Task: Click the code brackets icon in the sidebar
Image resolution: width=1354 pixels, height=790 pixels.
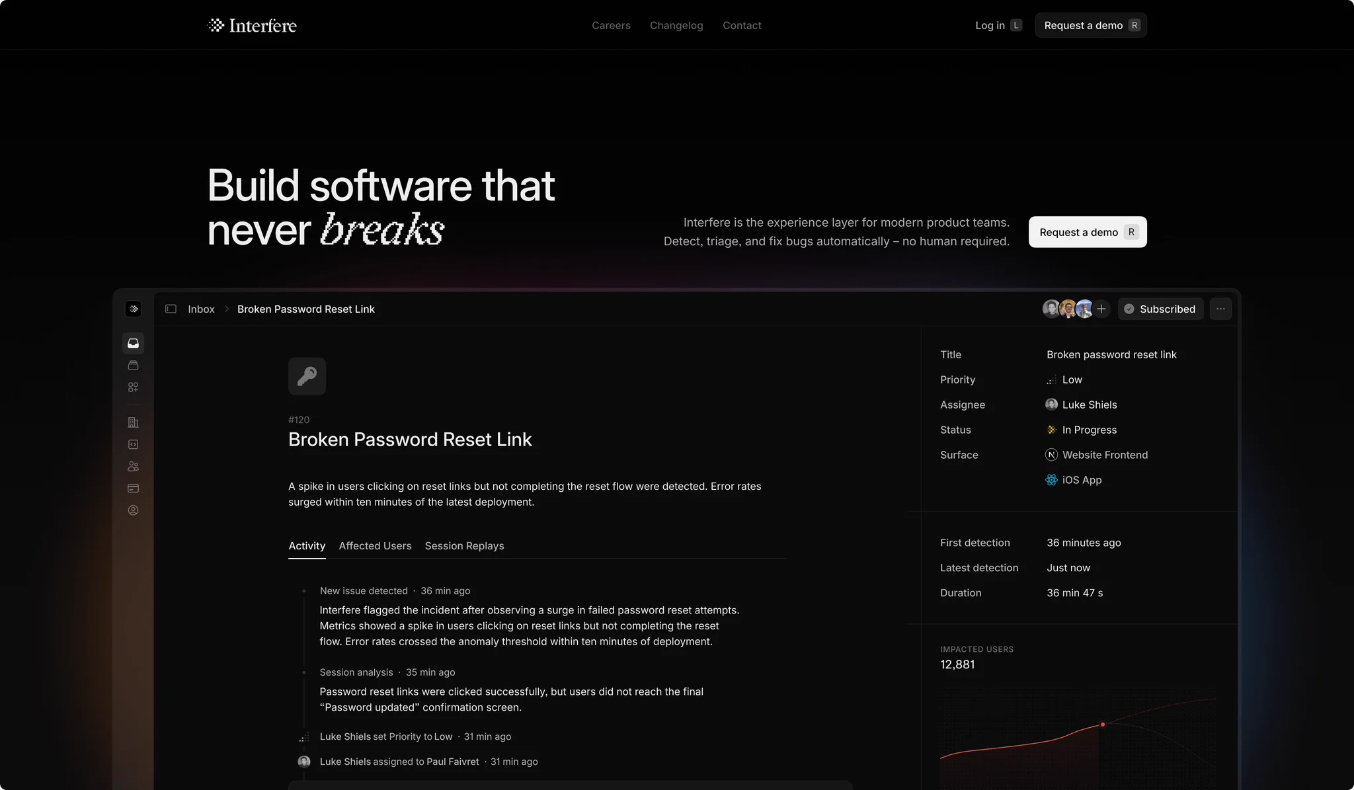Action: (133, 444)
